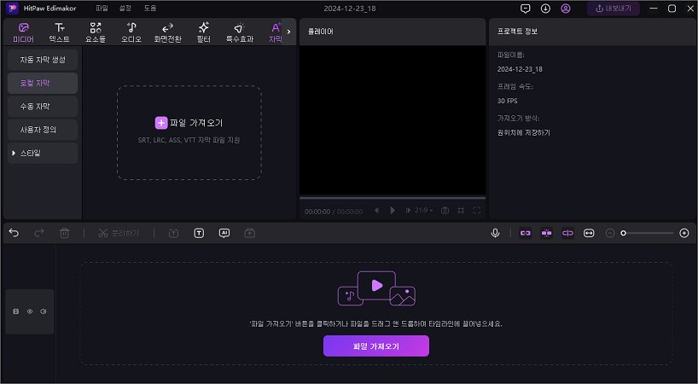Click the 분리하기 split tool
This screenshot has width=698, height=384.
pos(119,233)
